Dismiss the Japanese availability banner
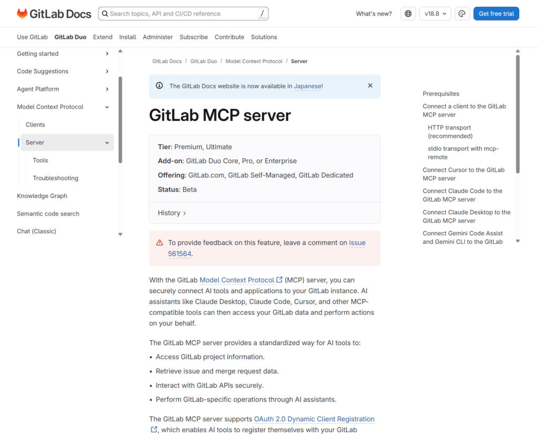The height and width of the screenshot is (438, 538). click(x=370, y=86)
